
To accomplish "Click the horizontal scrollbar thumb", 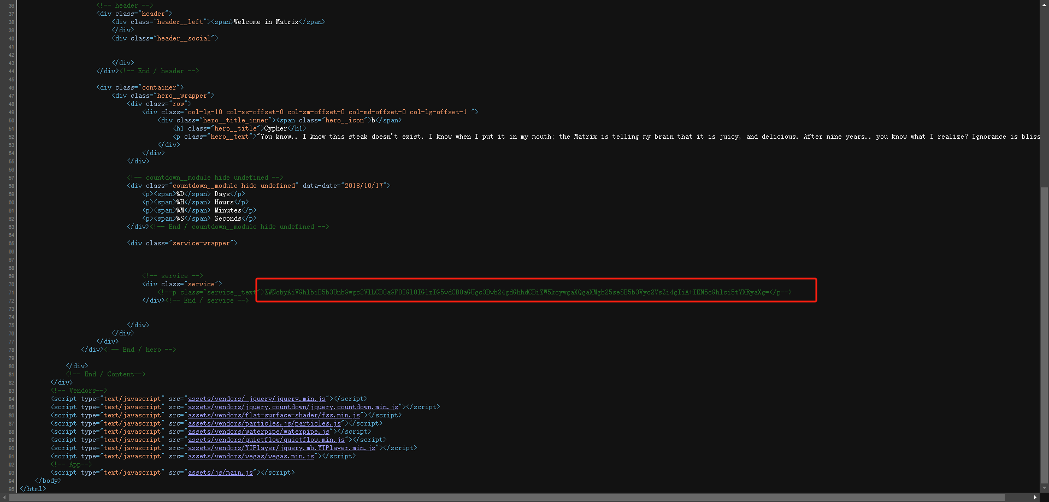I will (x=507, y=498).
